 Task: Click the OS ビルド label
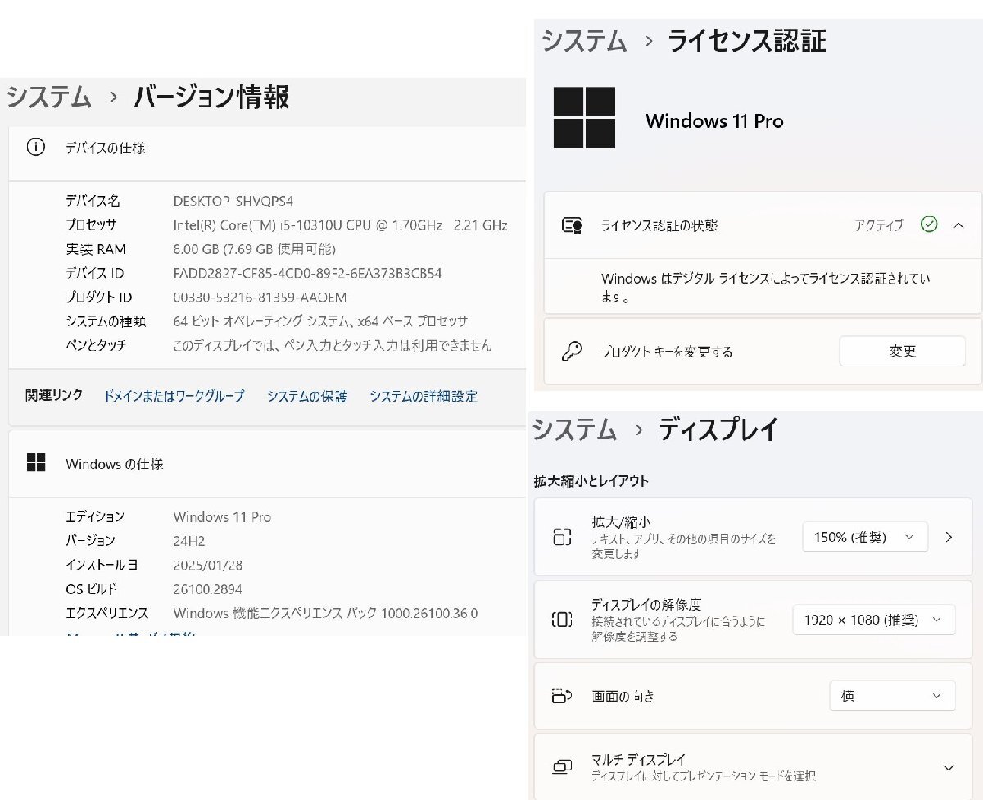pos(92,589)
